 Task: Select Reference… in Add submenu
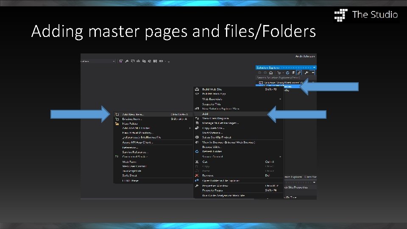130,148
